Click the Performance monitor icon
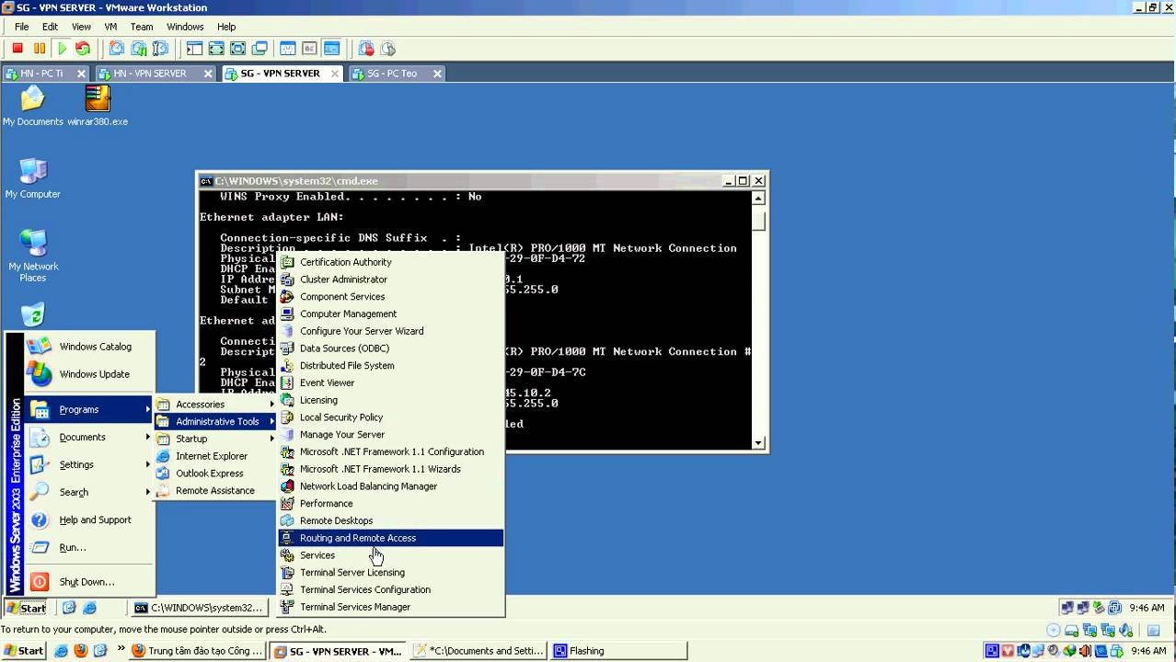The width and height of the screenshot is (1176, 662). [287, 503]
